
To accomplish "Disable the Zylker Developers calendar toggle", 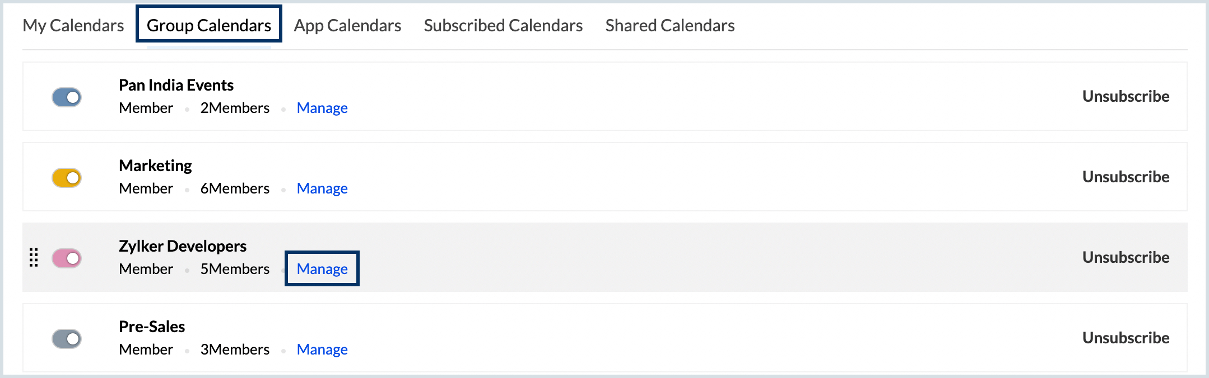I will [67, 258].
